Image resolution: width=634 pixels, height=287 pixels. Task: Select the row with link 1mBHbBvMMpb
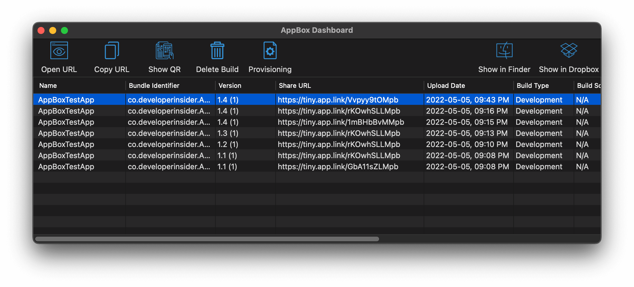pyautogui.click(x=341, y=122)
